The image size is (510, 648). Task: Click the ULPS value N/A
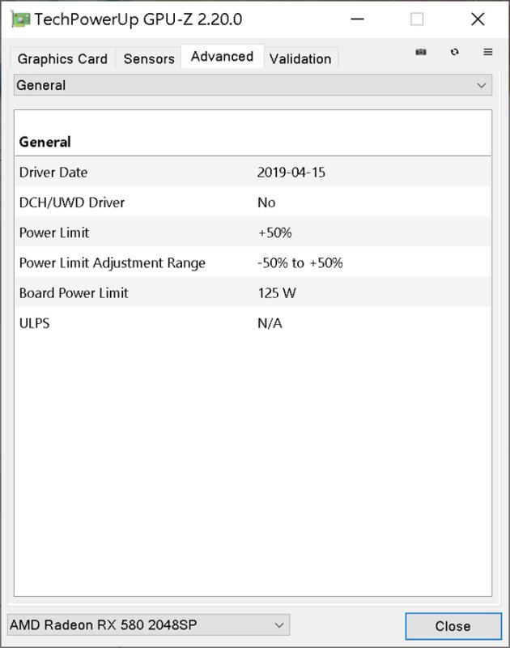(270, 323)
